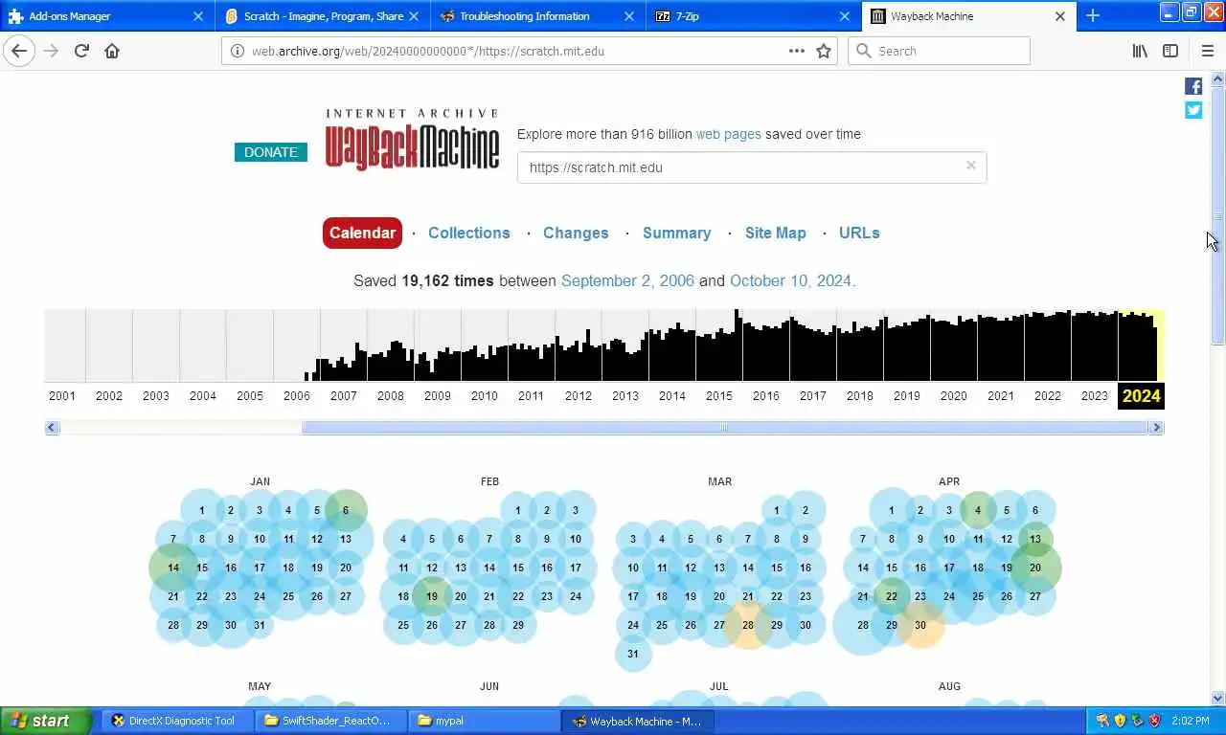Image resolution: width=1226 pixels, height=735 pixels.
Task: Open March 31 snapshot day
Action: point(633,654)
